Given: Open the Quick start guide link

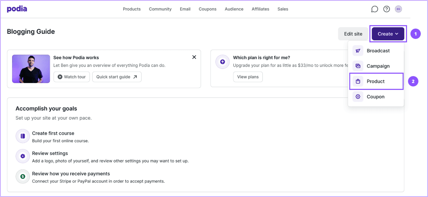Looking at the screenshot, I should click(117, 77).
